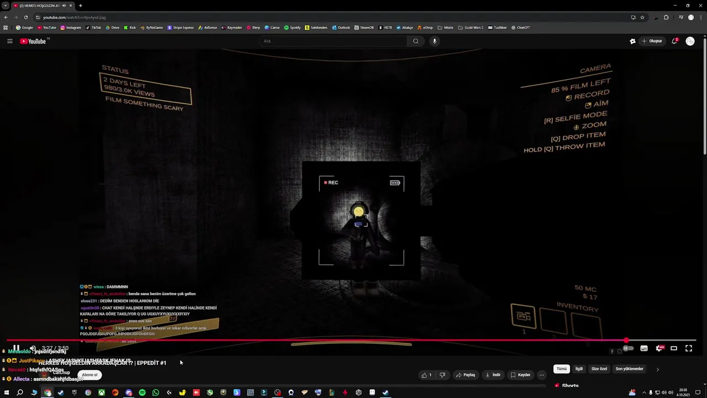Screen dimensions: 707x398
Task: Open the Spotify bookmark
Action: (292, 28)
